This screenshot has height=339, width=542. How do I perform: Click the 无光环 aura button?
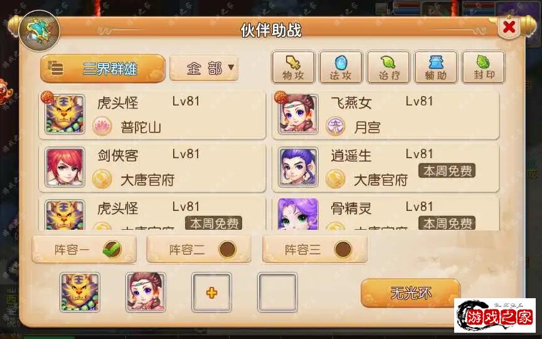tap(410, 293)
